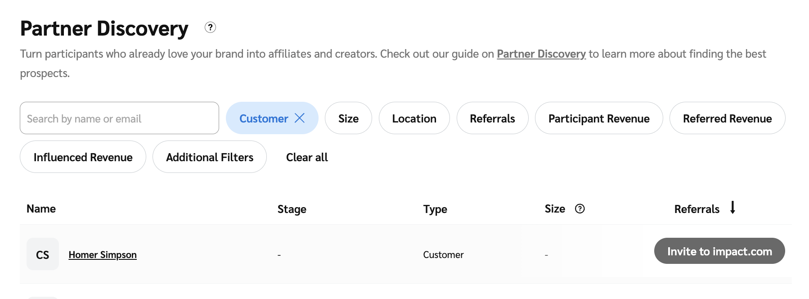Open the Partner Discovery guide link
The image size is (809, 299).
click(x=541, y=54)
